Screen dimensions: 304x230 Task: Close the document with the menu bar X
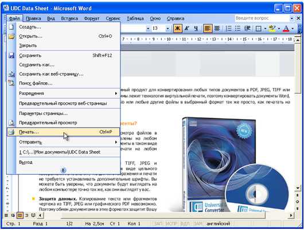299,18
